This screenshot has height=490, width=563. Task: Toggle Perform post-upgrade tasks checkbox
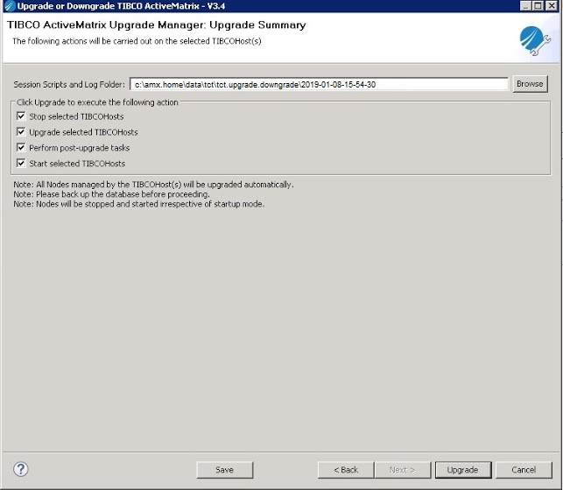click(x=21, y=147)
